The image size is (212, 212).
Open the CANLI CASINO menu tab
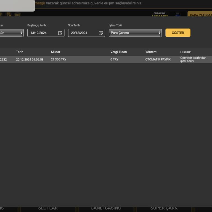(x=106, y=208)
